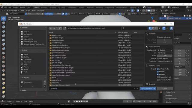
Task: Sort files by Date Modified column
Action: pyautogui.click(x=123, y=33)
